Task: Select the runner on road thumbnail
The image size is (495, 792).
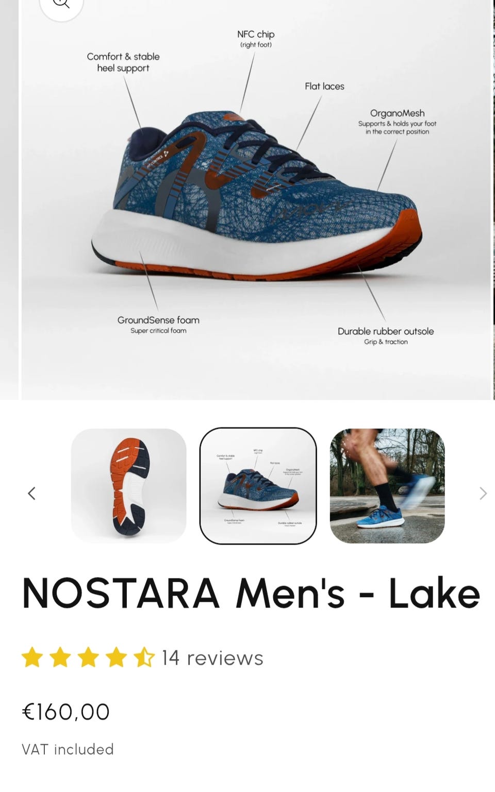Action: coord(387,485)
